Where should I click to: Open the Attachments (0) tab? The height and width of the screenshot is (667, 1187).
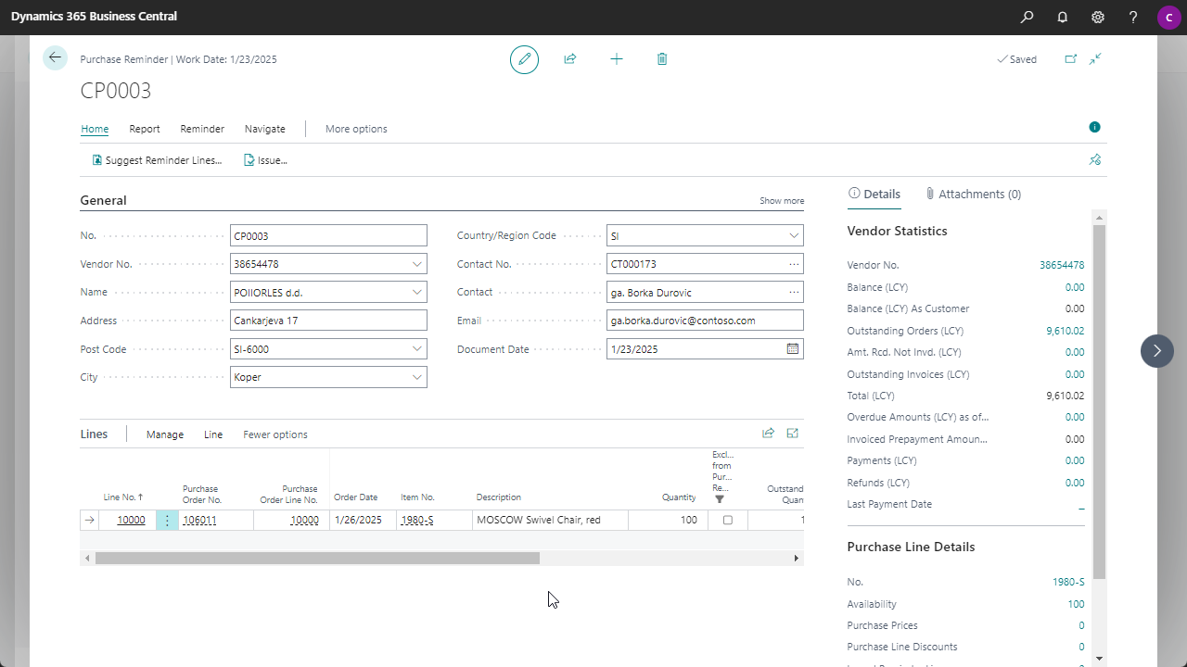973,195
